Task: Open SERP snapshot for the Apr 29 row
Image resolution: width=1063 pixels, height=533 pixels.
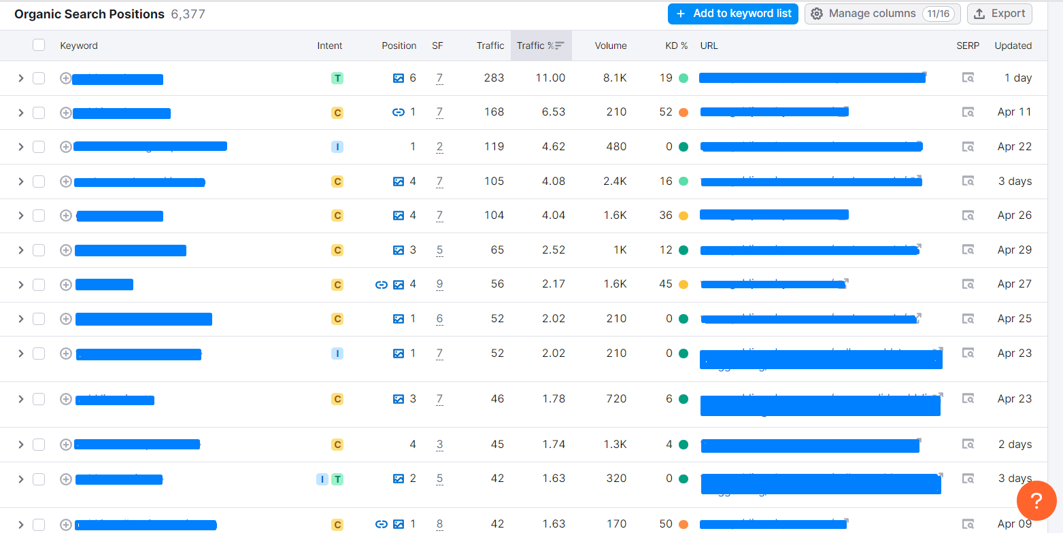Action: click(968, 250)
